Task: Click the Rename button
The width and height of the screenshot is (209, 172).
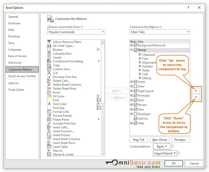Action: pyautogui.click(x=181, y=140)
